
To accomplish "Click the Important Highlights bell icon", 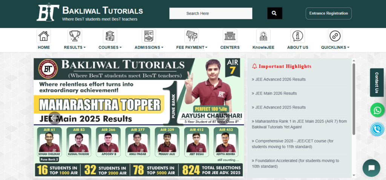I will pyautogui.click(x=254, y=66).
